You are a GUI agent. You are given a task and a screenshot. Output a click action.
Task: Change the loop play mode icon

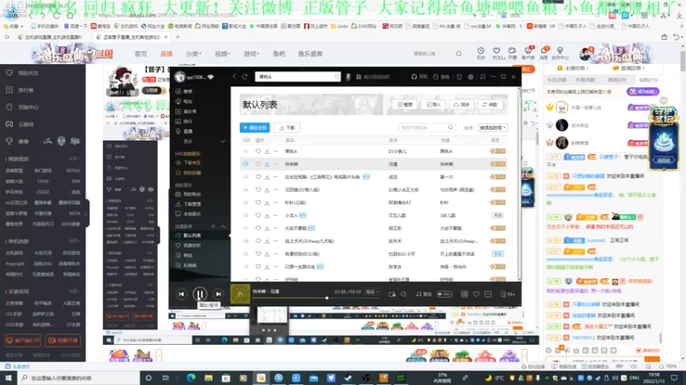392,294
